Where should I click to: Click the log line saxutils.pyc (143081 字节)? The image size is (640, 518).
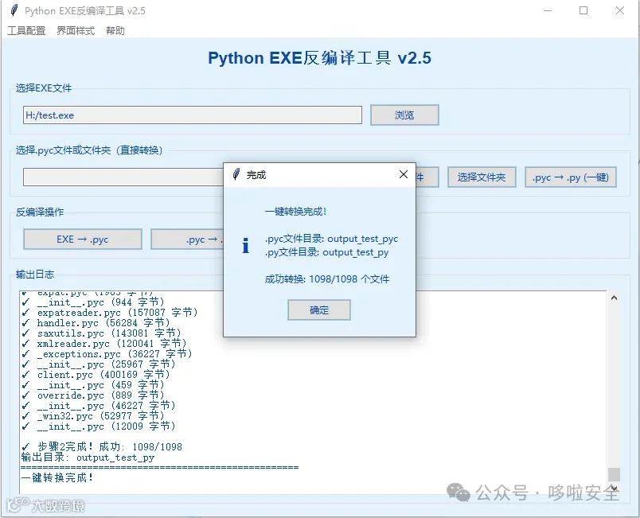pos(102,333)
